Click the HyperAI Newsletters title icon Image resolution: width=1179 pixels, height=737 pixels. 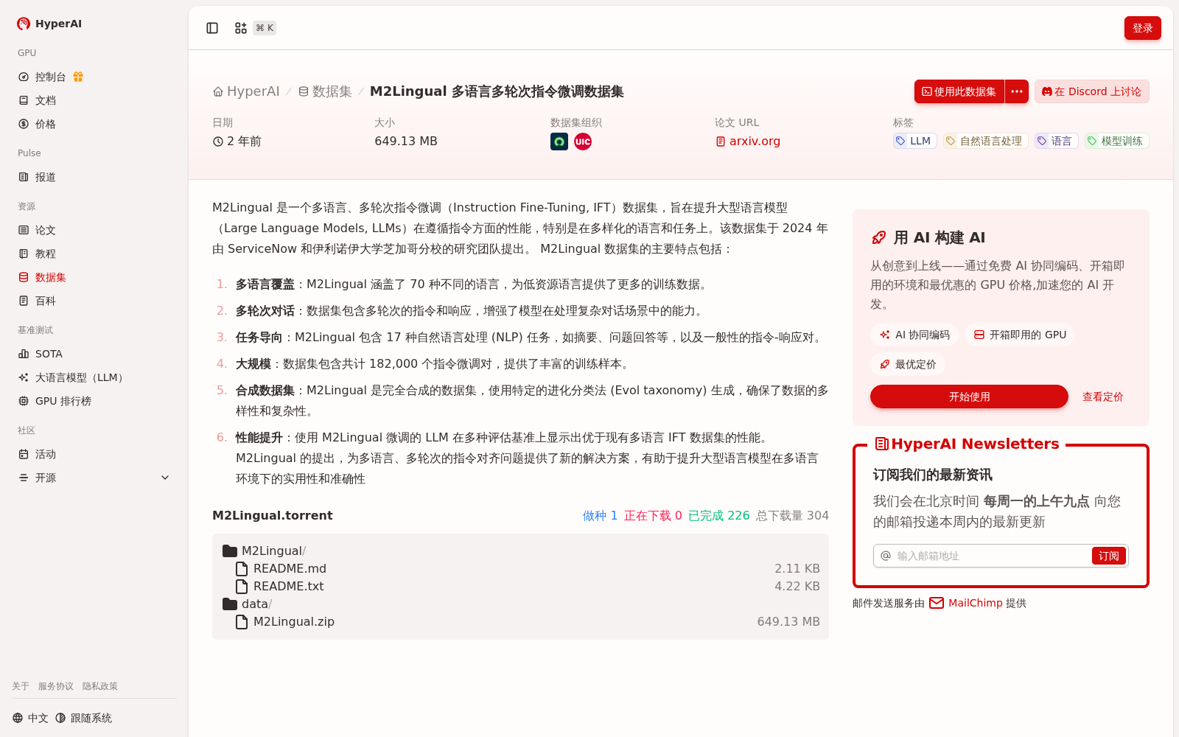tap(881, 444)
